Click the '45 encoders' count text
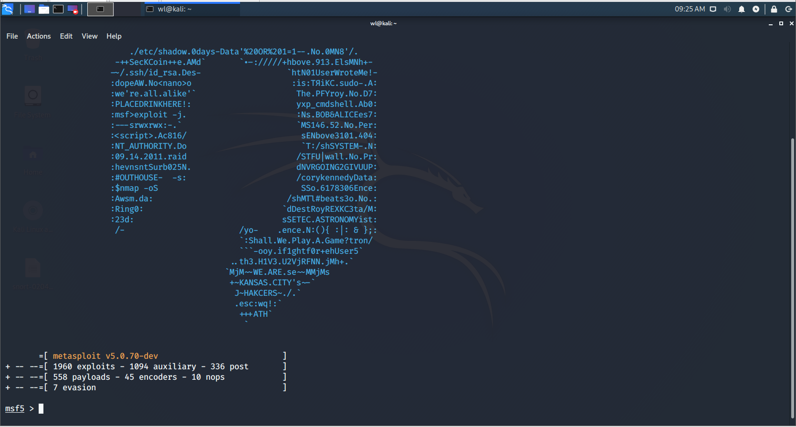The width and height of the screenshot is (796, 427). click(151, 377)
